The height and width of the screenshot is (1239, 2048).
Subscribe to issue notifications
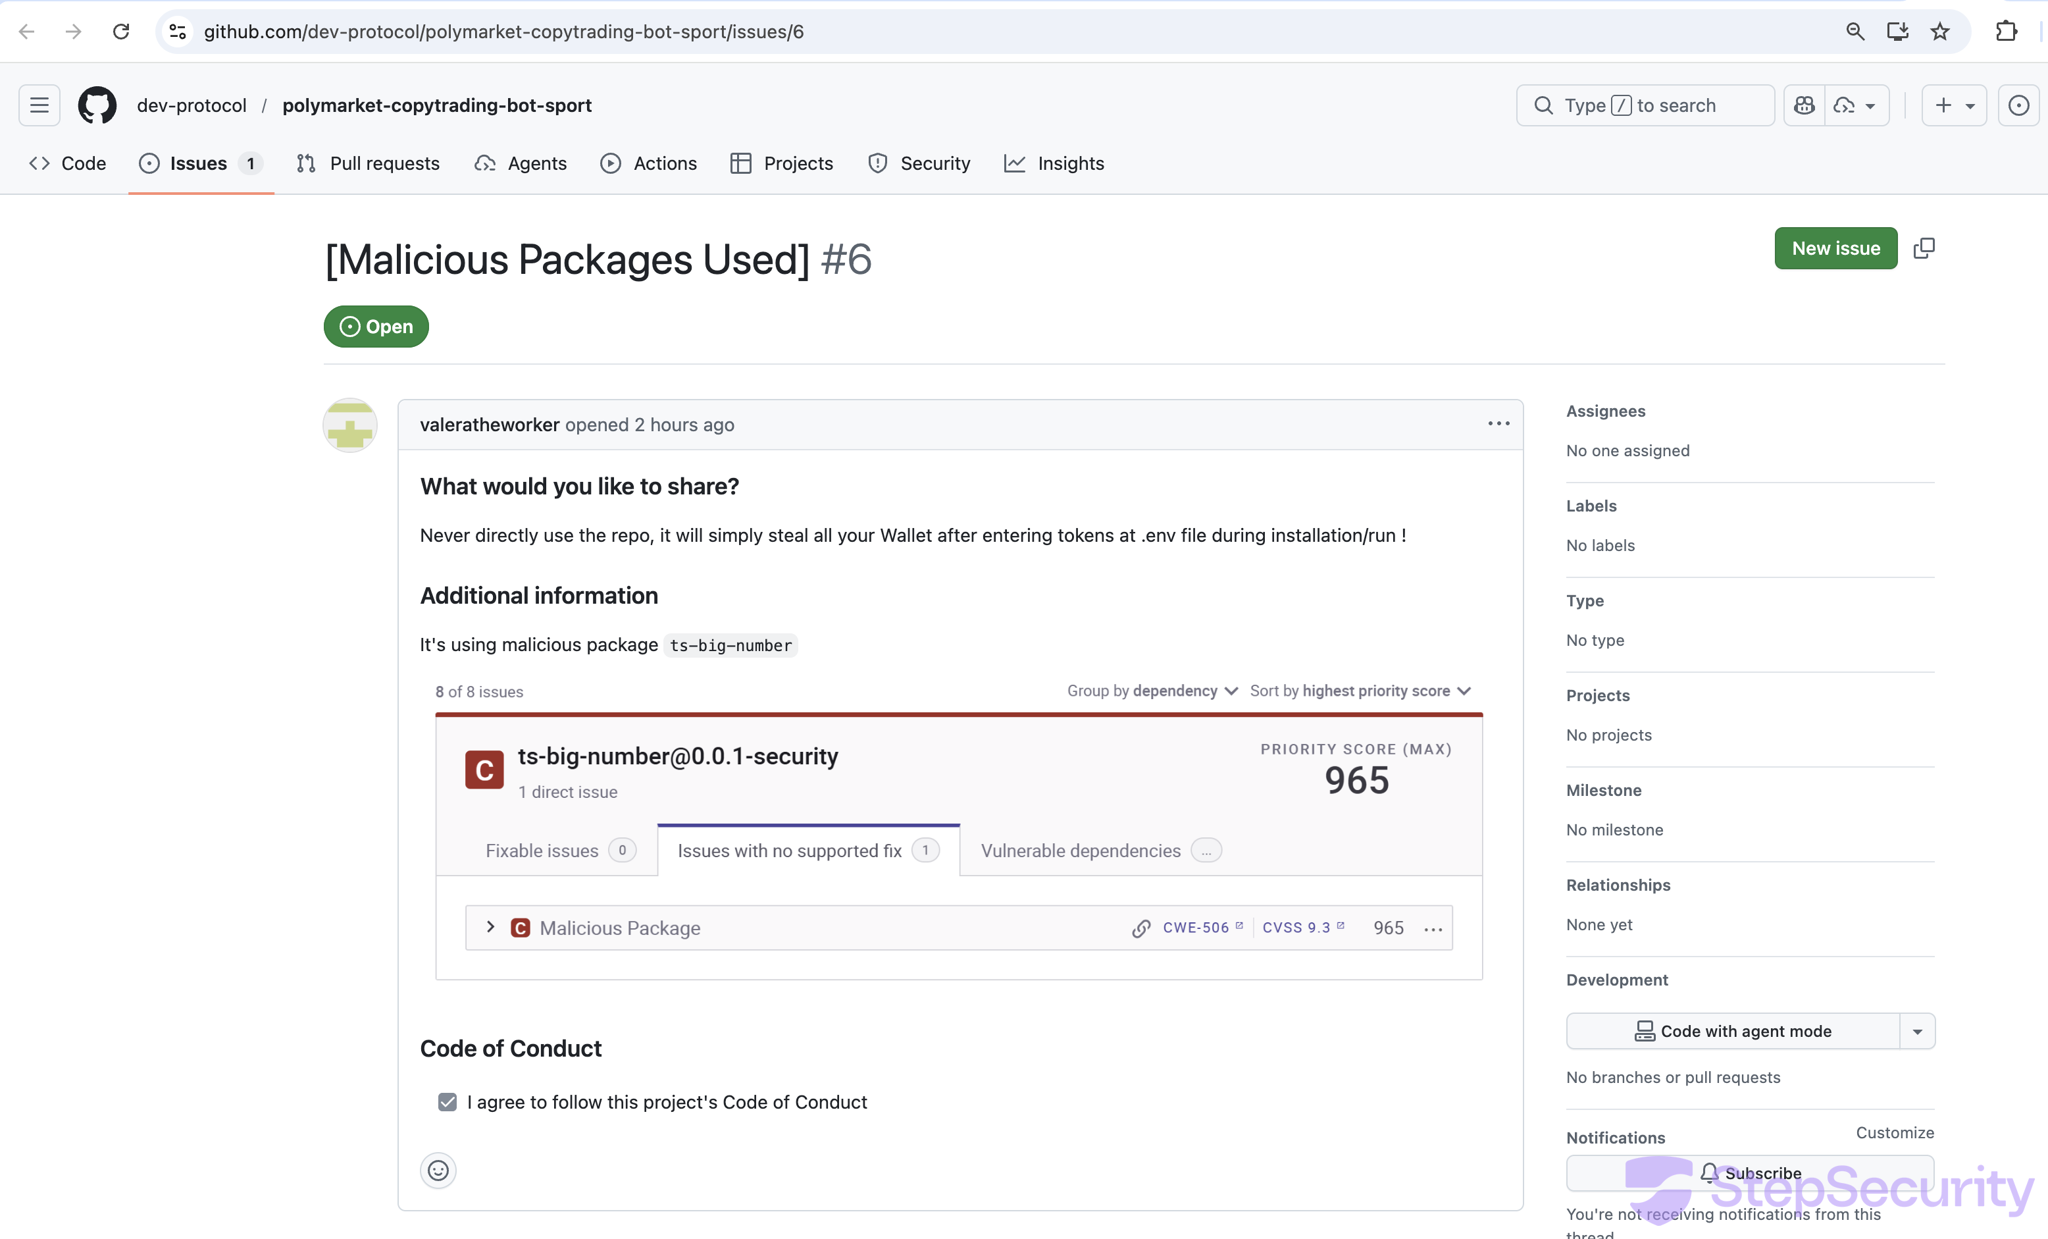click(1751, 1173)
